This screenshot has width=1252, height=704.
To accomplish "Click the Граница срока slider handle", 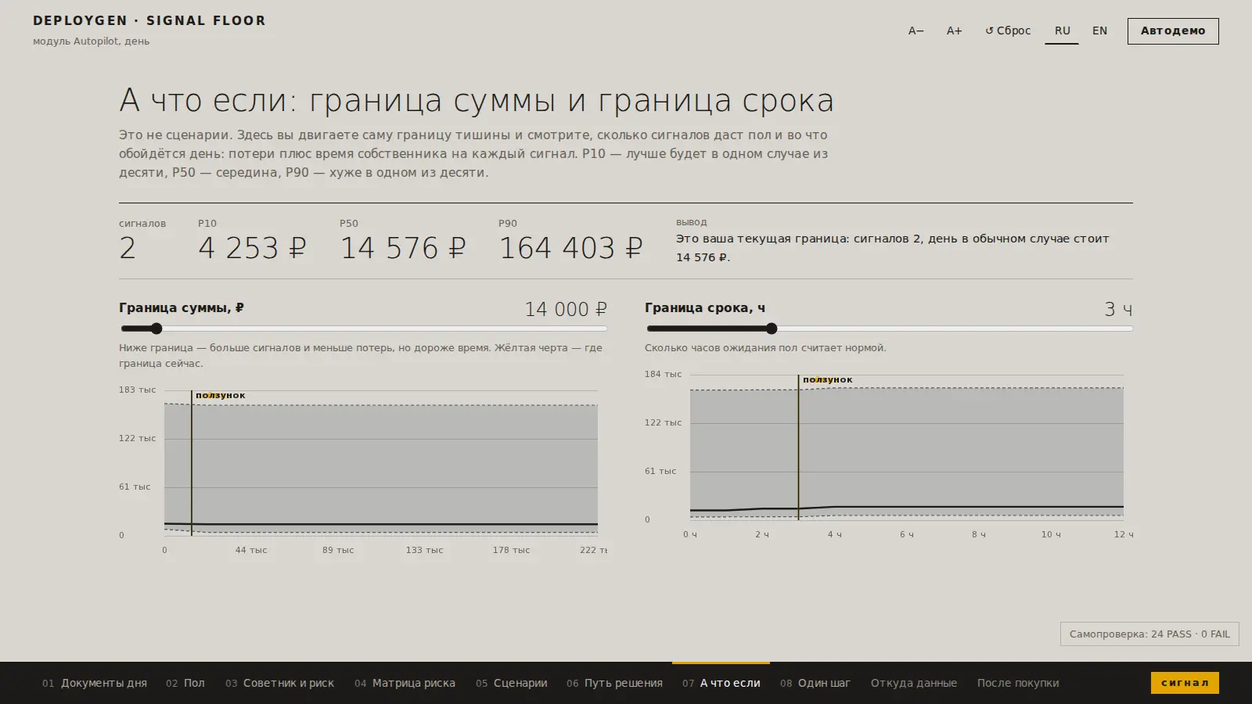I will click(772, 329).
